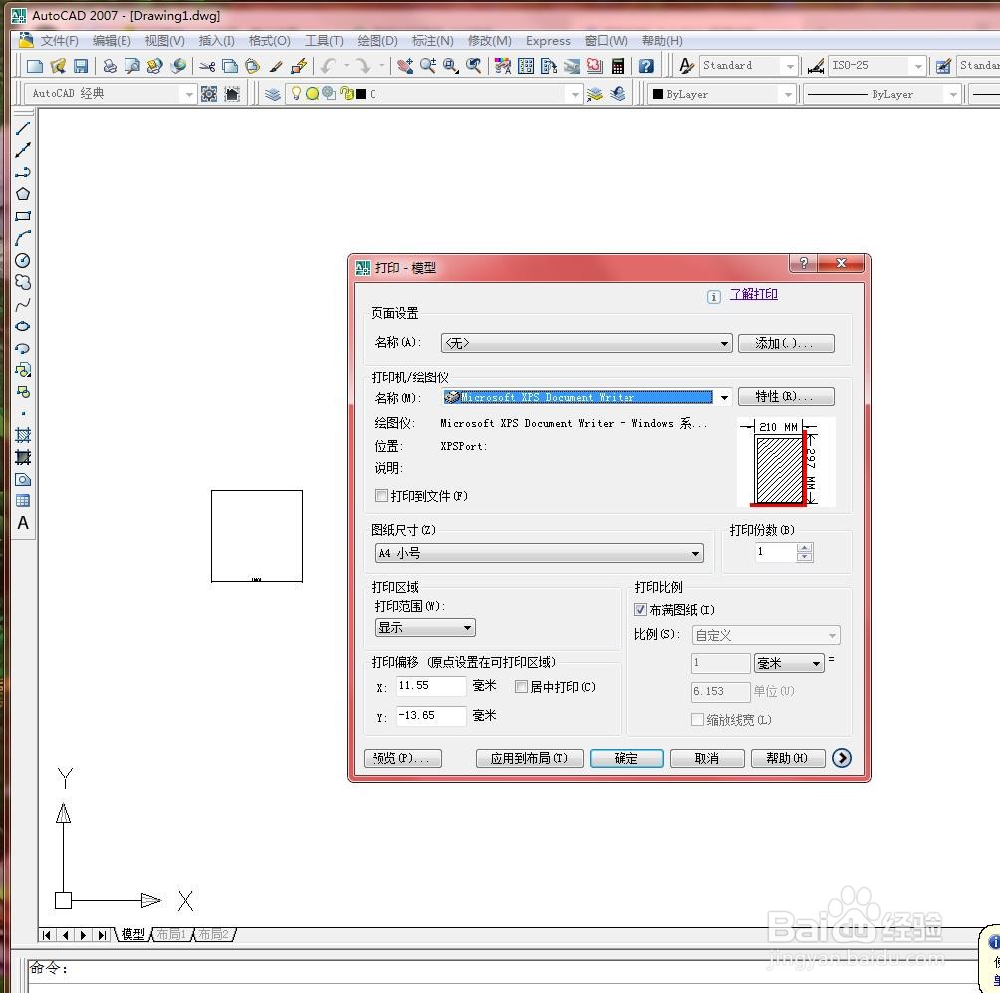1000x993 pixels.
Task: Click the Save icon in toolbar
Action: coord(81,66)
